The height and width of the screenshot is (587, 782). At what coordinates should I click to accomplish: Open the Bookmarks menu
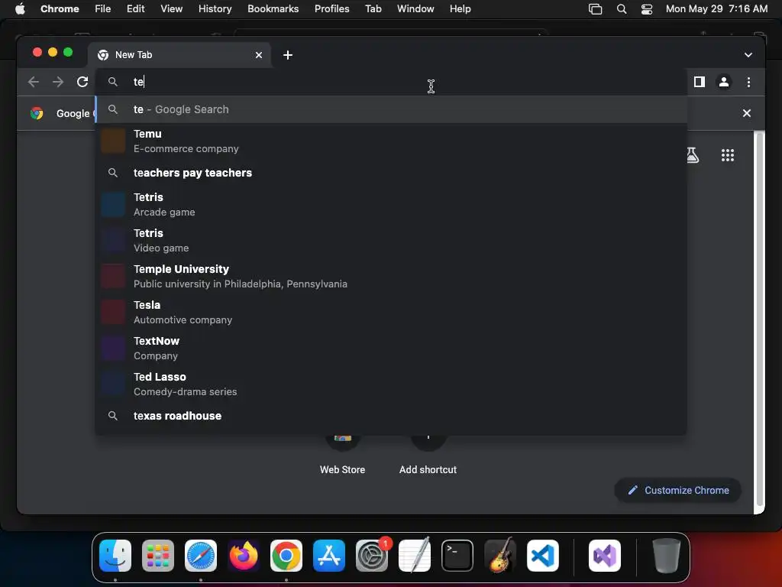[273, 8]
